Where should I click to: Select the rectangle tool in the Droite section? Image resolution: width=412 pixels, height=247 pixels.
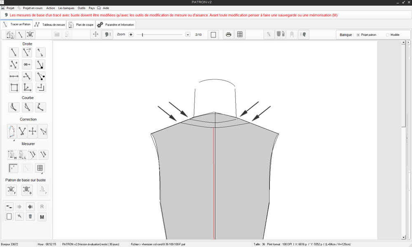click(14, 87)
